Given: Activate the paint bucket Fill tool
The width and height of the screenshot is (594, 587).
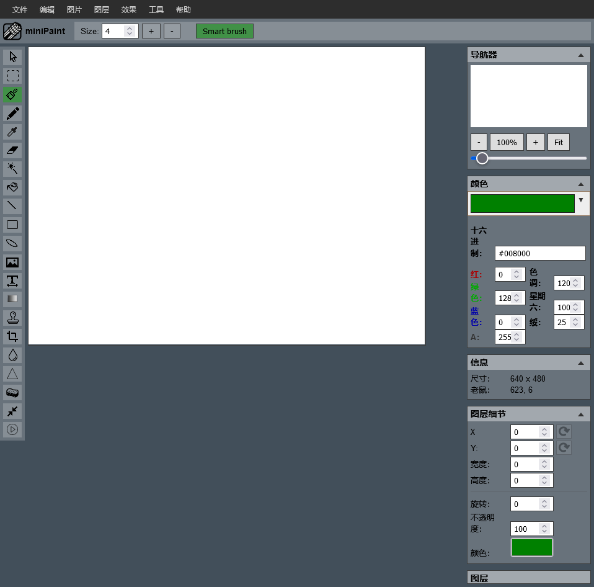Looking at the screenshot, I should (x=12, y=187).
